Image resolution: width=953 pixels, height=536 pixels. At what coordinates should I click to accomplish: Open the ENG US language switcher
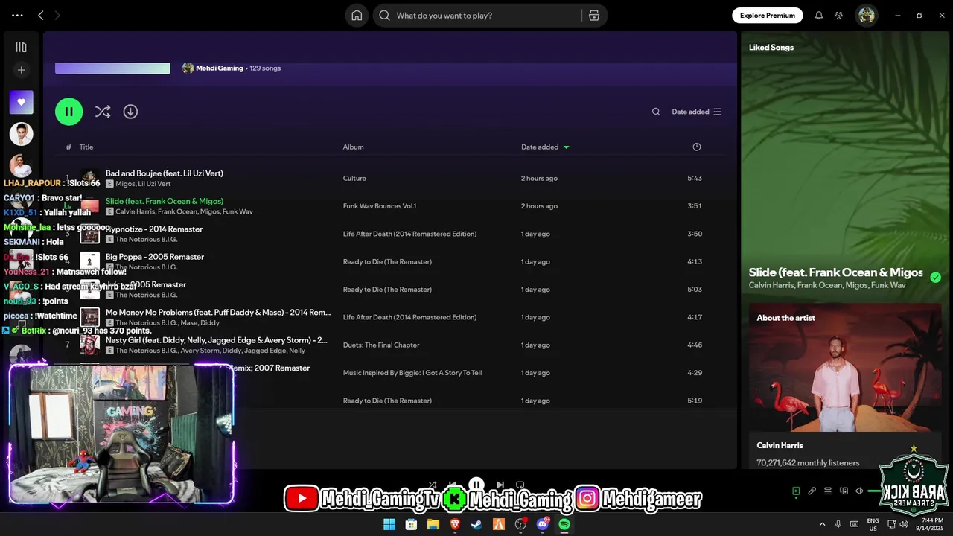(873, 524)
